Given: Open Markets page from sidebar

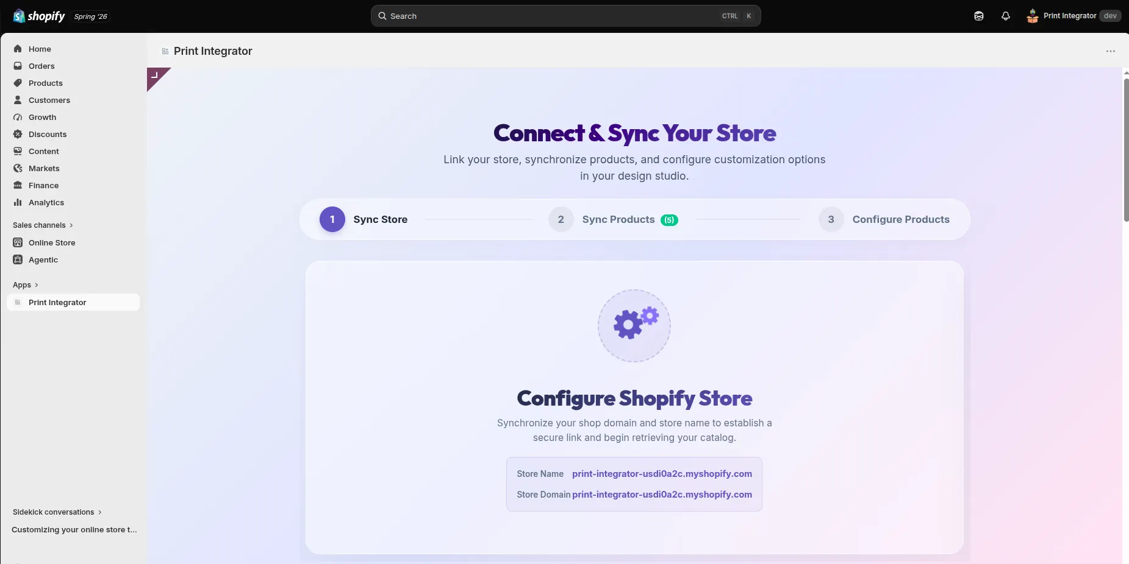Looking at the screenshot, I should click(x=73, y=168).
